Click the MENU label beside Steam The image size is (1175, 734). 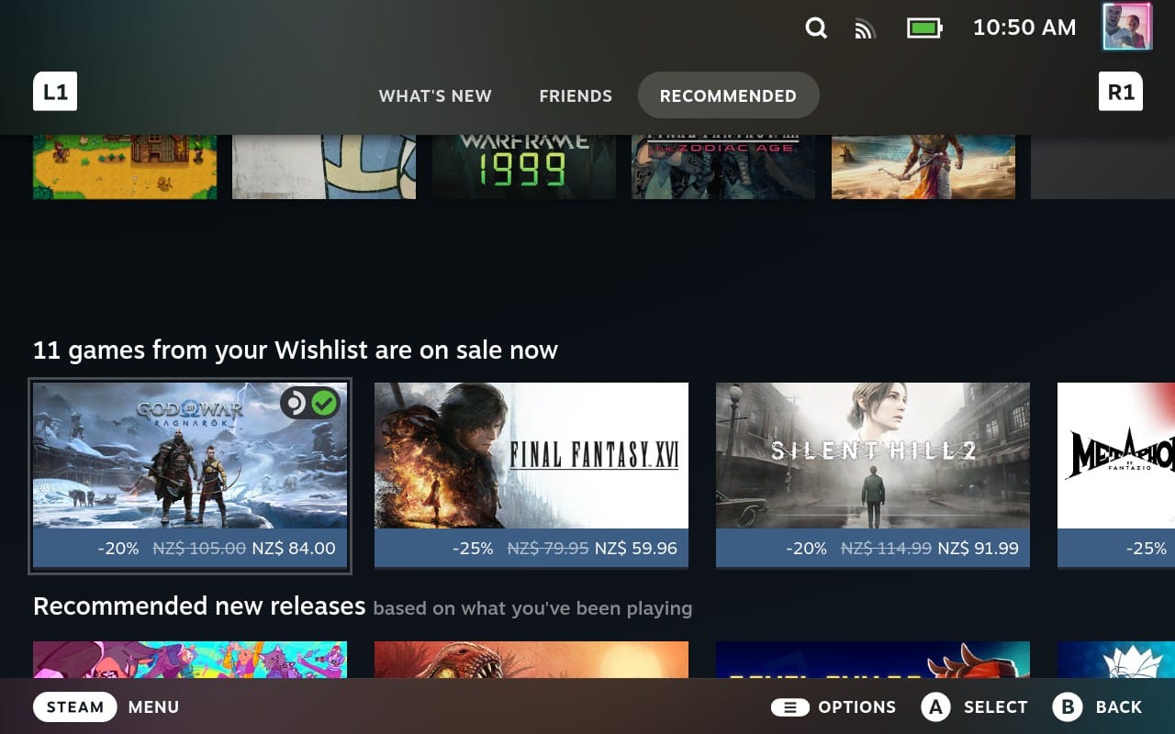(153, 707)
